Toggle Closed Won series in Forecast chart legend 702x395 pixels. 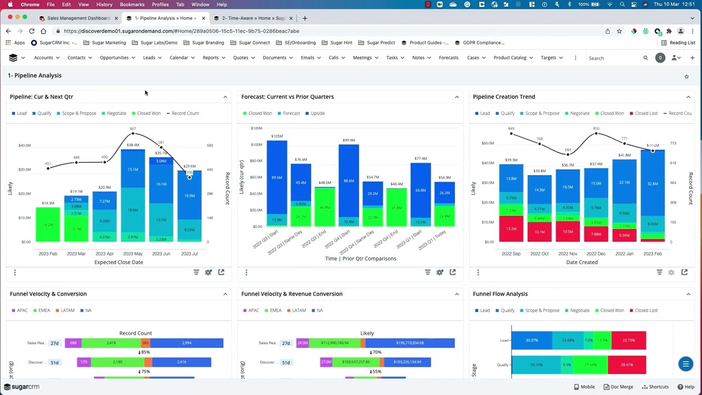click(257, 113)
